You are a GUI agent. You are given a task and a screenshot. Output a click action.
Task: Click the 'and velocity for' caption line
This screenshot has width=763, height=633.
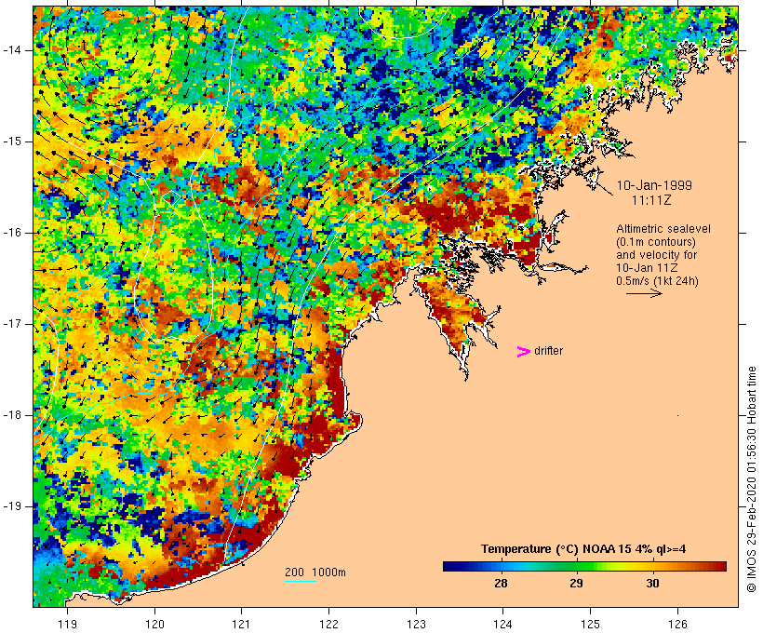(x=656, y=255)
